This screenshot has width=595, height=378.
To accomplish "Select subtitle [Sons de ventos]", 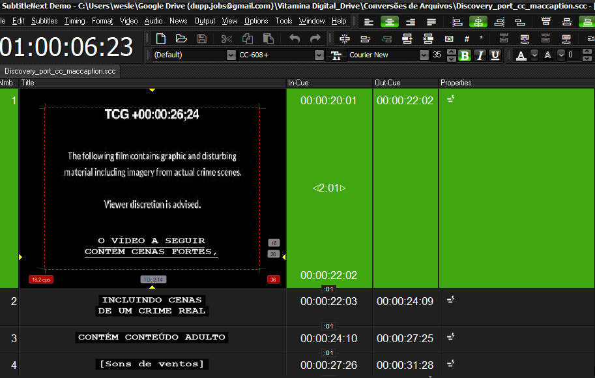I will pos(152,364).
